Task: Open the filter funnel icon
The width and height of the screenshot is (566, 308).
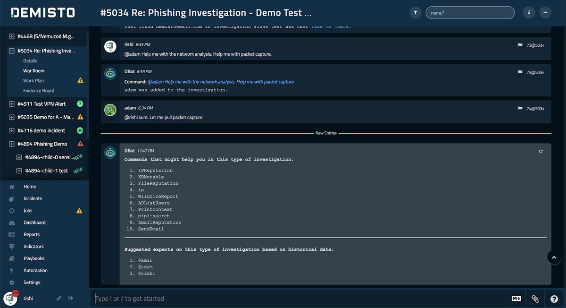Action: [x=416, y=13]
